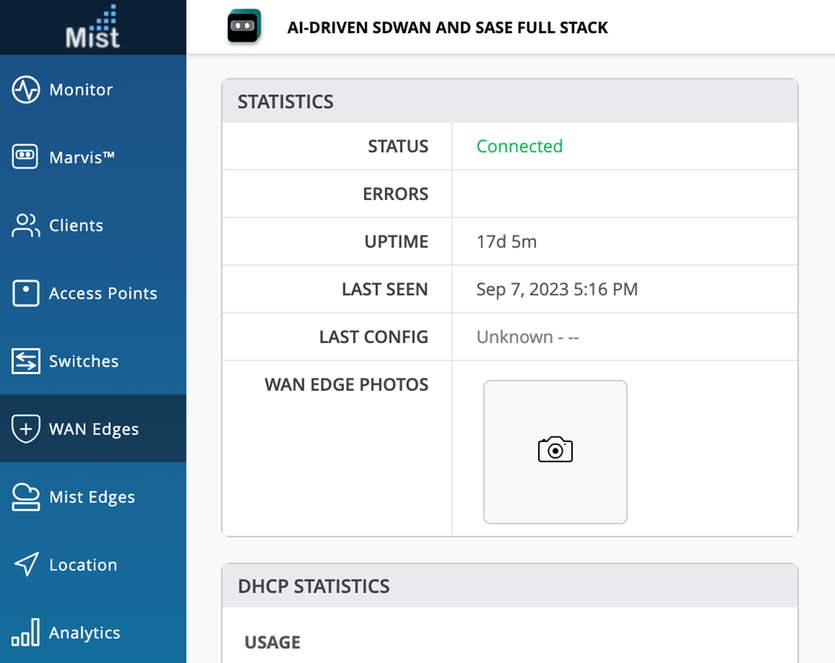Click the Location arrow icon
The image size is (835, 663).
[26, 564]
